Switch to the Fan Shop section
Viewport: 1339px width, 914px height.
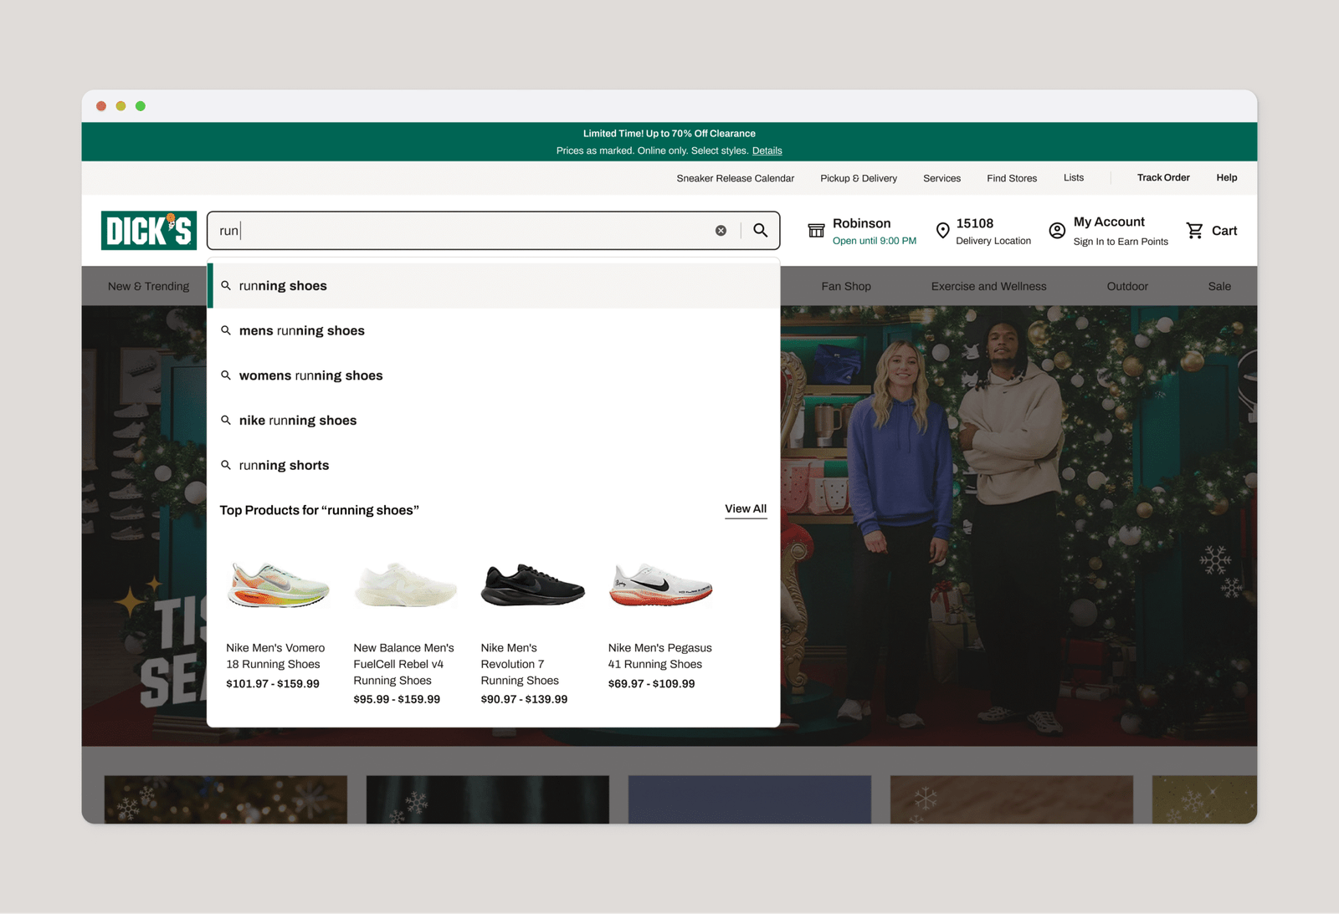(845, 285)
